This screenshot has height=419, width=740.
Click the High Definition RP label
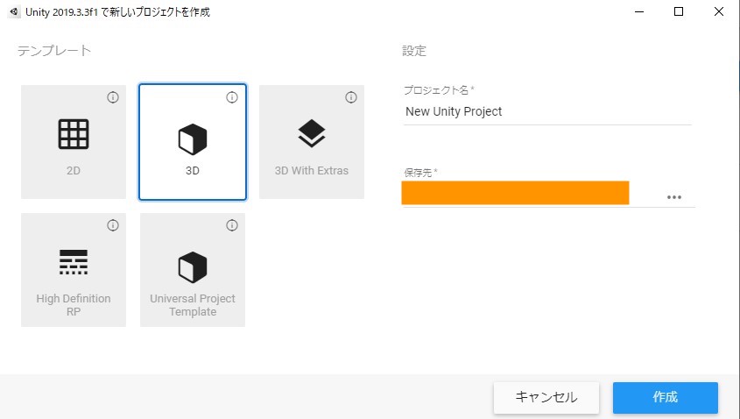tap(74, 305)
